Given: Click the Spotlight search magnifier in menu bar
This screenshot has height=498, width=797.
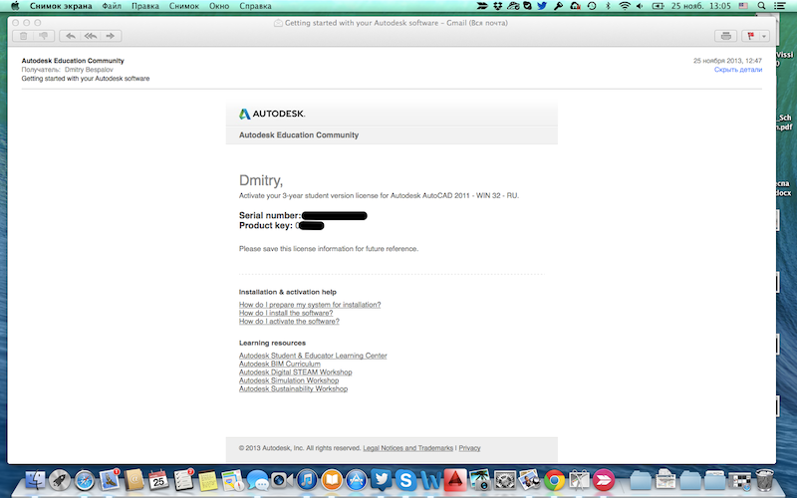Looking at the screenshot, I should [762, 6].
